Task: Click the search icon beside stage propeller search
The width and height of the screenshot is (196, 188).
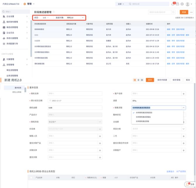Action: [x=173, y=12]
